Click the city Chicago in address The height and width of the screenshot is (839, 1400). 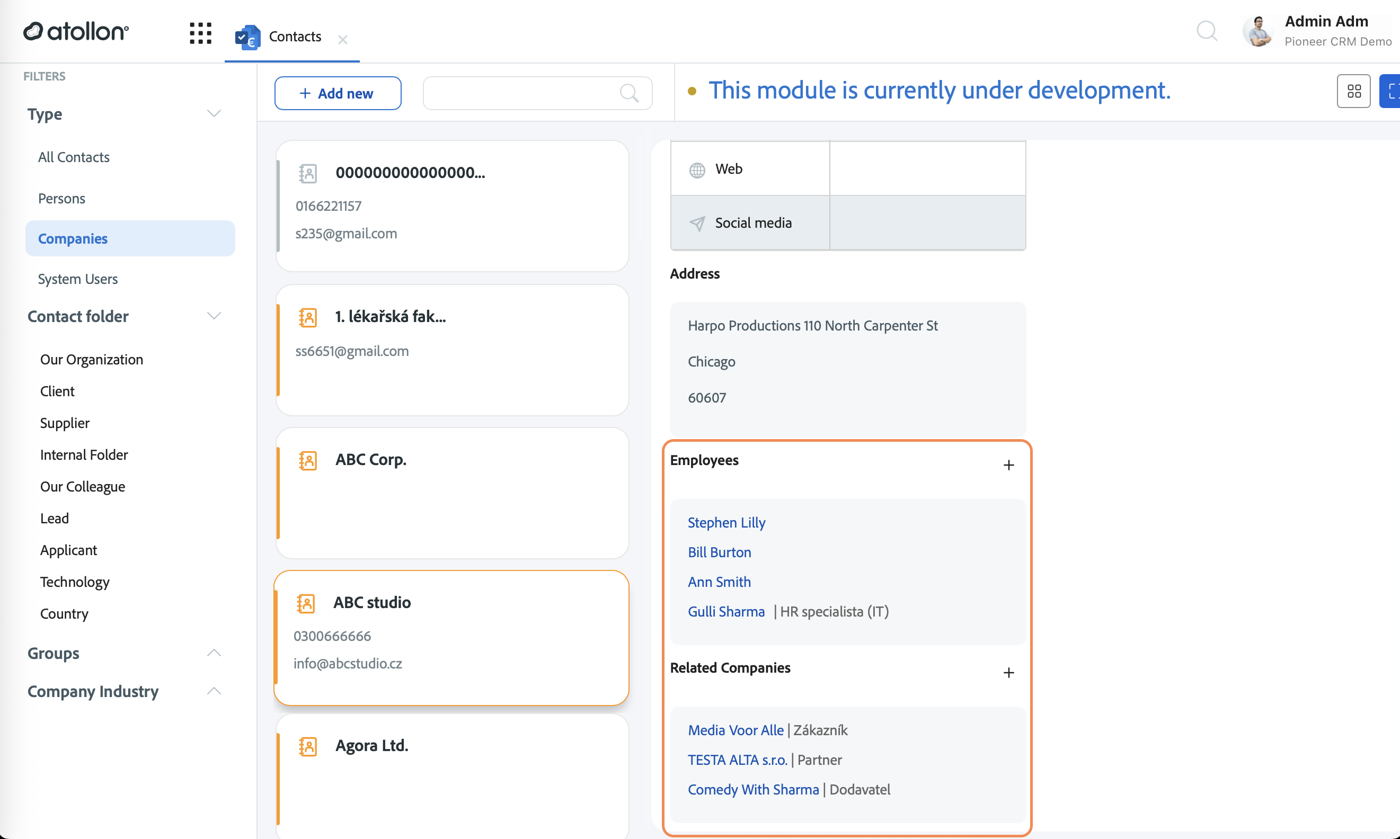[x=711, y=362]
